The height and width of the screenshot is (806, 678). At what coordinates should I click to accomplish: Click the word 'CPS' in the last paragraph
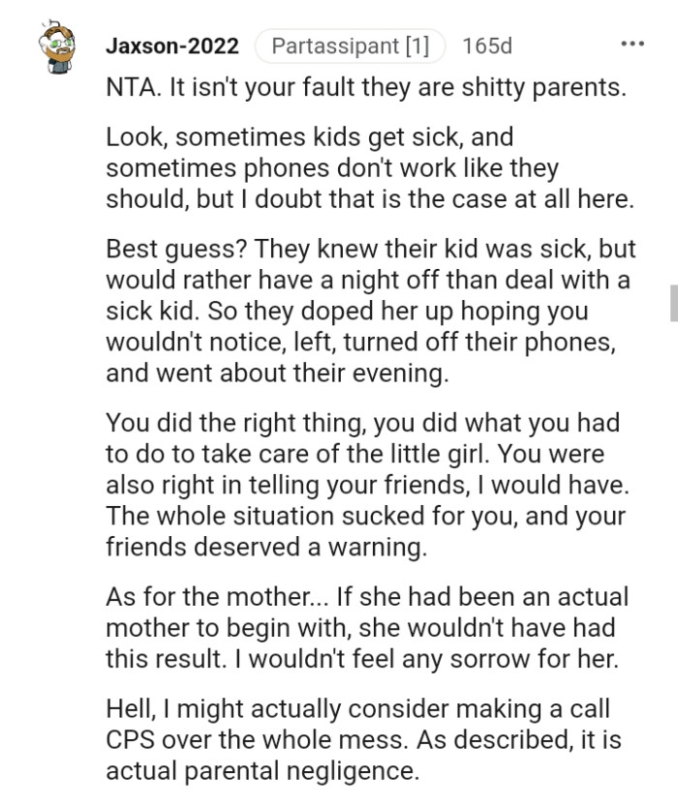(x=130, y=740)
